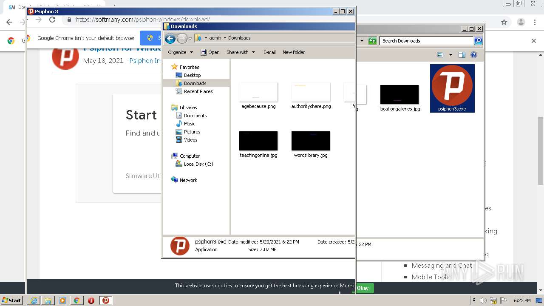Toggle the preview pane button
Viewport: 544px width, 306px height.
[x=462, y=55]
